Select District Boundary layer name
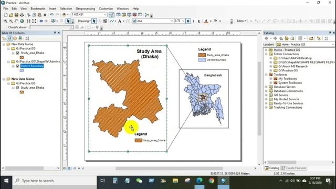Image resolution: width=336 pixels, height=189 pixels. [x=32, y=66]
